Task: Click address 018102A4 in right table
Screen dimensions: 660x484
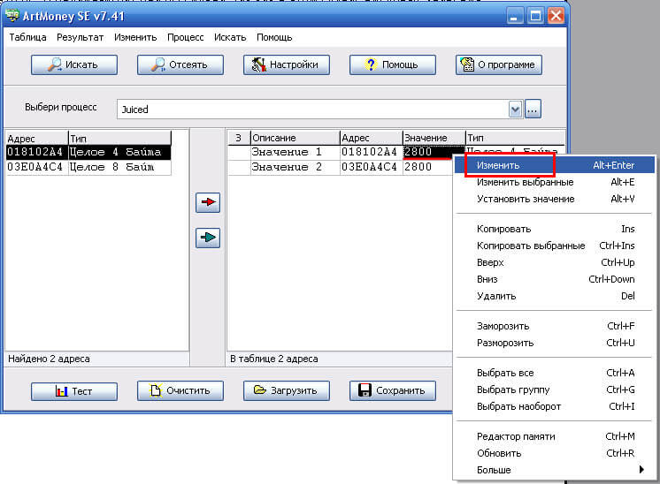Action: [x=371, y=152]
